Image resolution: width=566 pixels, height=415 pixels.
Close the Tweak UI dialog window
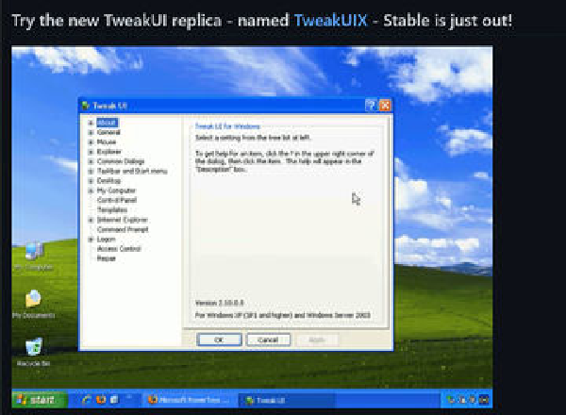(385, 106)
